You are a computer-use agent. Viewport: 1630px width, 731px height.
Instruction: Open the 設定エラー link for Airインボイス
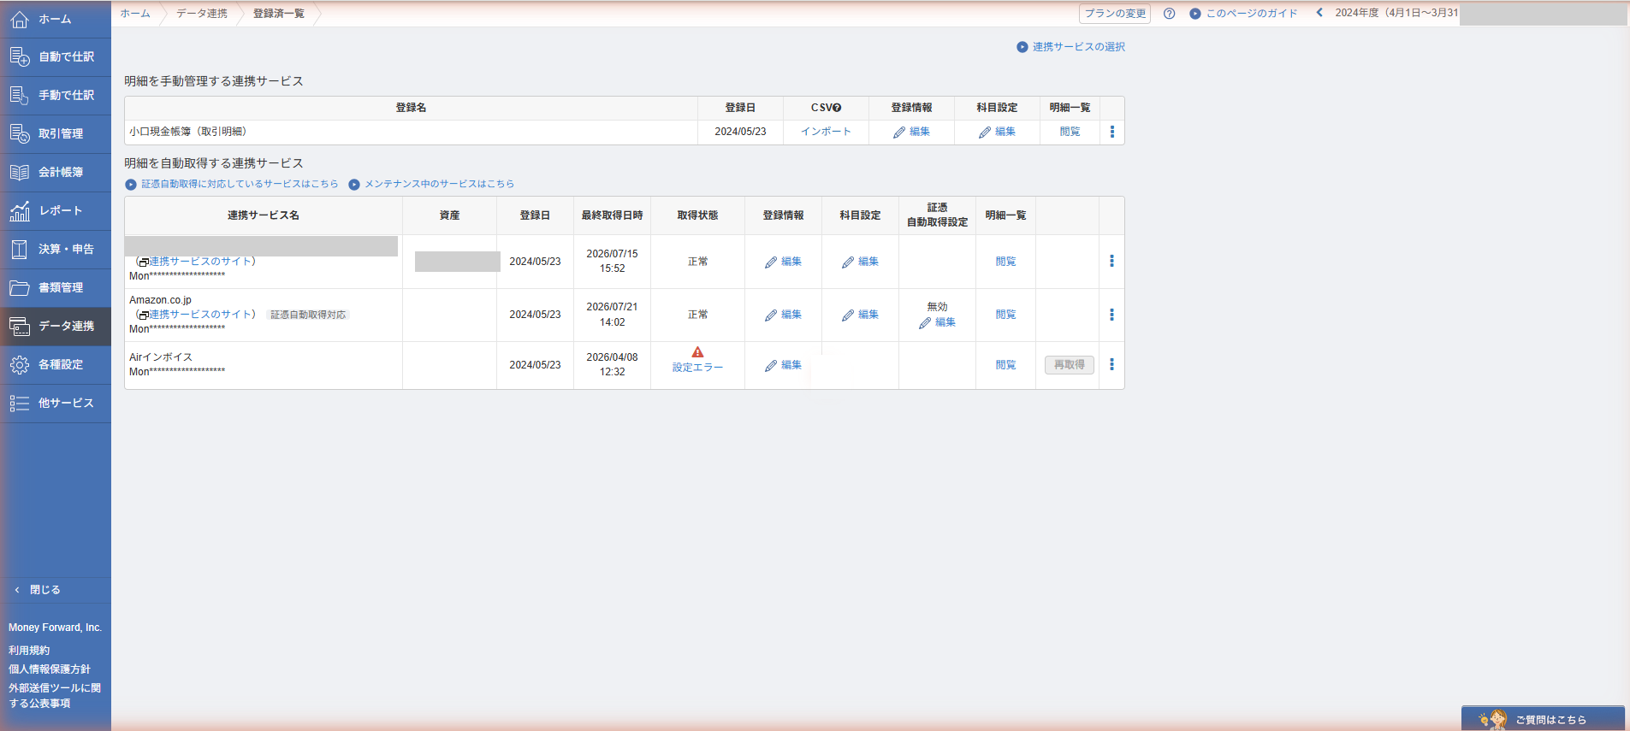(x=697, y=368)
